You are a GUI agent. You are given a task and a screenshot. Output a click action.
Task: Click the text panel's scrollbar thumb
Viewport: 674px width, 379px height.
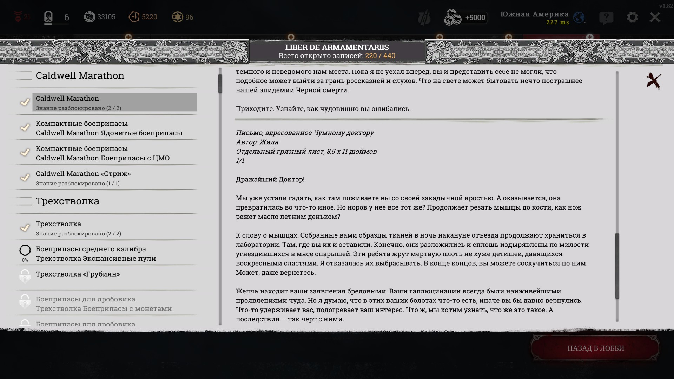point(617,266)
